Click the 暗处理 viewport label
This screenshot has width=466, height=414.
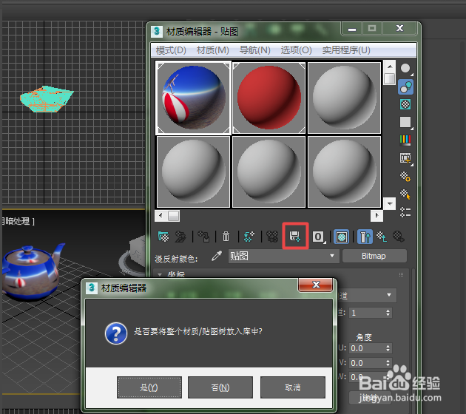tap(17, 221)
